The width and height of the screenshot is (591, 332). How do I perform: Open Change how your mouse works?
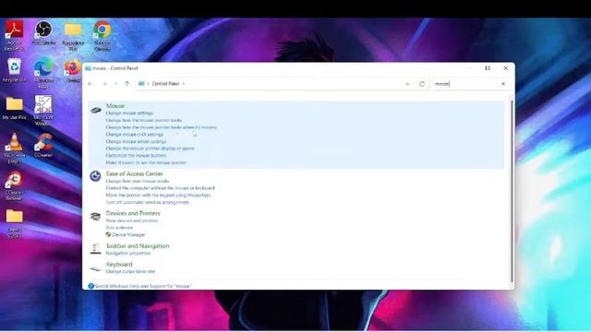(x=138, y=181)
